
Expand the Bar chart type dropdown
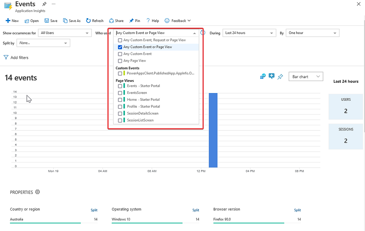pos(306,77)
